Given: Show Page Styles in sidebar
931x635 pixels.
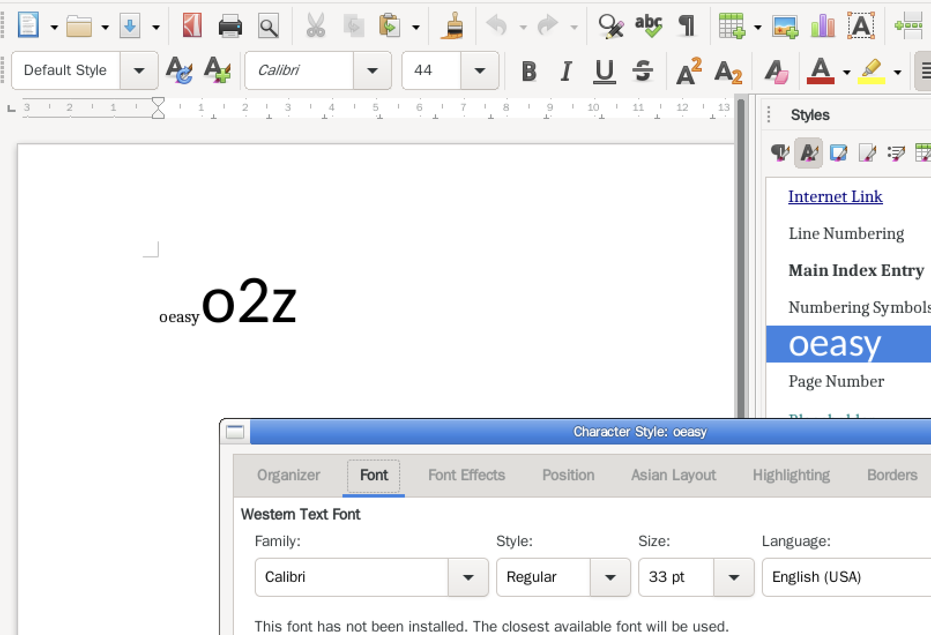Looking at the screenshot, I should point(867,153).
